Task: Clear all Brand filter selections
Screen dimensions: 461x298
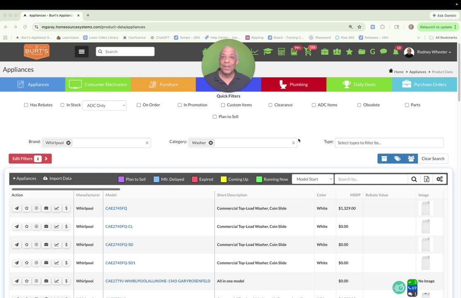Action: [147, 143]
